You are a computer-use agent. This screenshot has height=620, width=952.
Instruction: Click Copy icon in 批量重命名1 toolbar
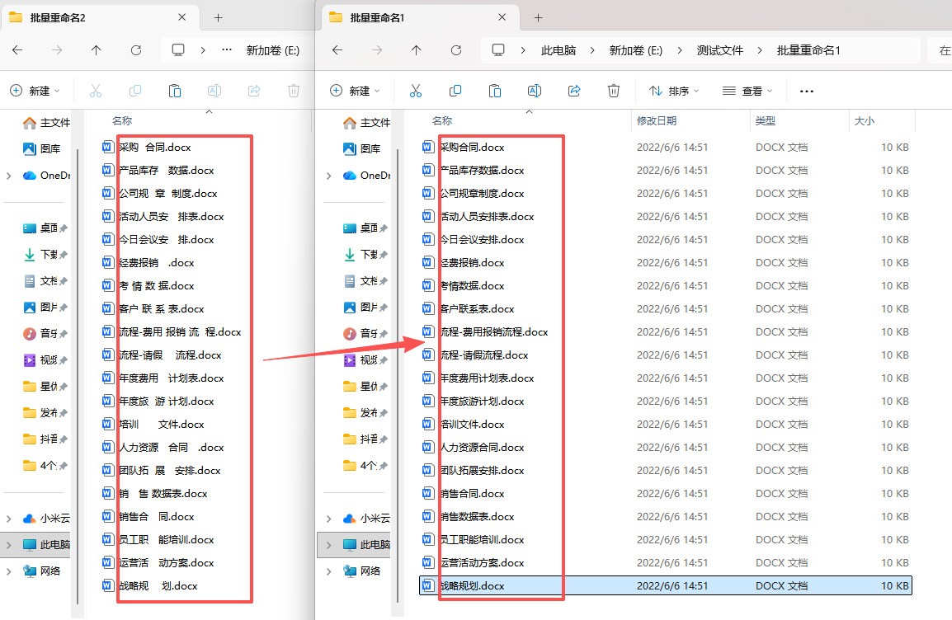(x=455, y=91)
